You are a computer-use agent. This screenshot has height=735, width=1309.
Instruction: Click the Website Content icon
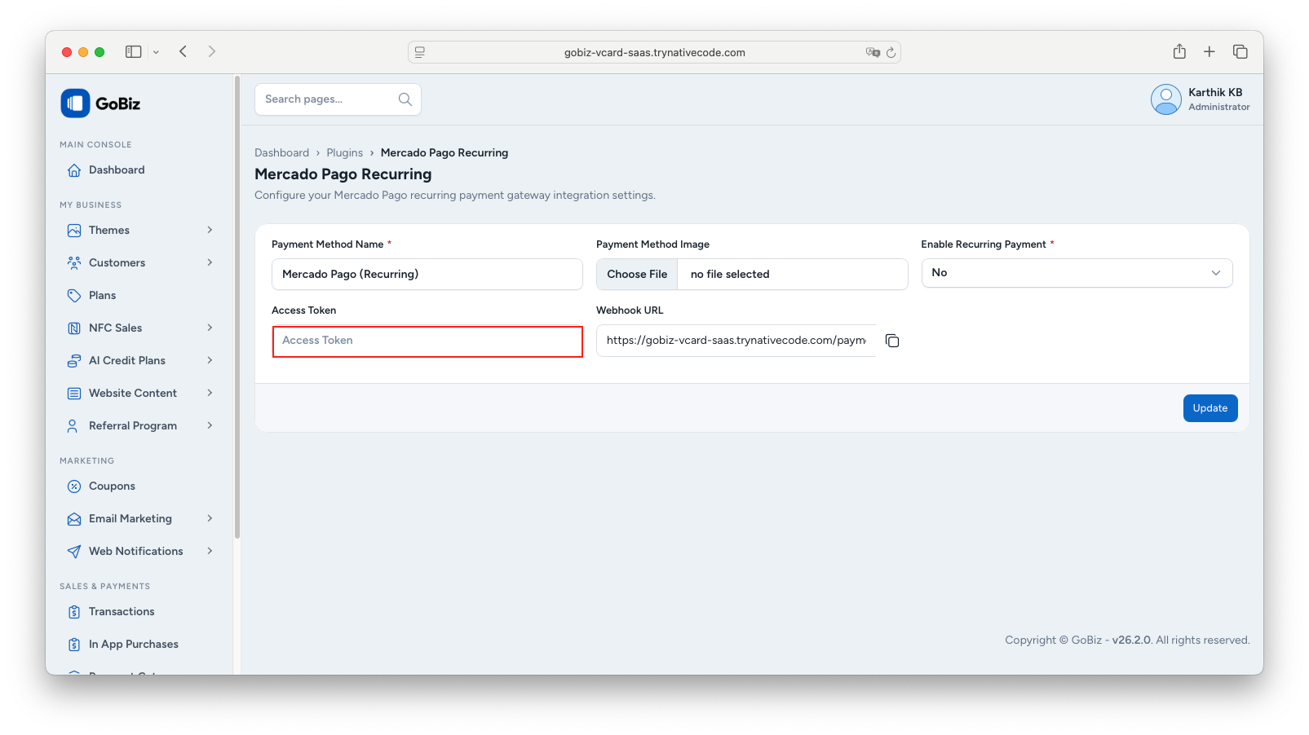coord(74,394)
